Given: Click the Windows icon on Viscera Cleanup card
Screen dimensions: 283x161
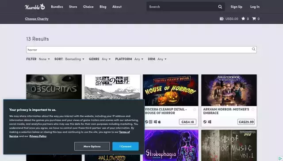Looking at the screenshot, I should tap(155, 122).
